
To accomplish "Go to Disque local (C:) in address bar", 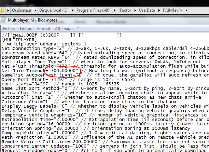I will click(x=54, y=10).
